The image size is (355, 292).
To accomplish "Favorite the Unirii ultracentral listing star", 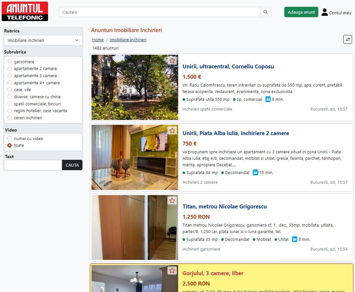I will click(172, 61).
